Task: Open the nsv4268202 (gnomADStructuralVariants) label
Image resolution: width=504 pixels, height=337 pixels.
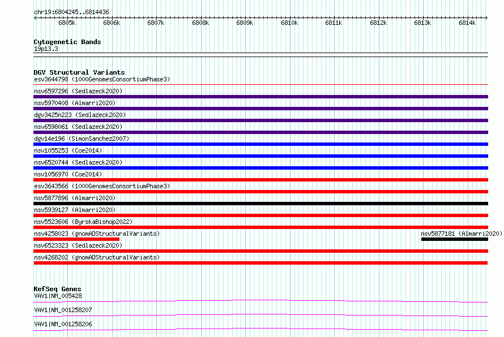Action: pyautogui.click(x=97, y=257)
